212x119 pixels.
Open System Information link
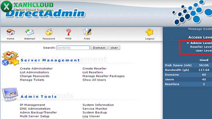(98, 105)
